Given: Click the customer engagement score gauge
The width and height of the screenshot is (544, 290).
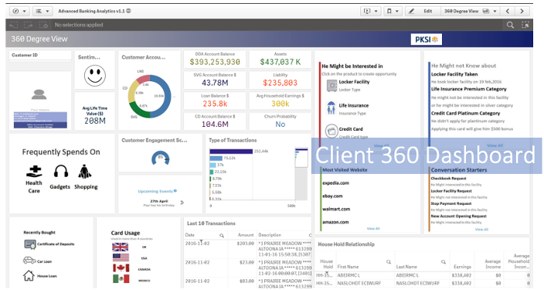Looking at the screenshot, I should coord(160,158).
